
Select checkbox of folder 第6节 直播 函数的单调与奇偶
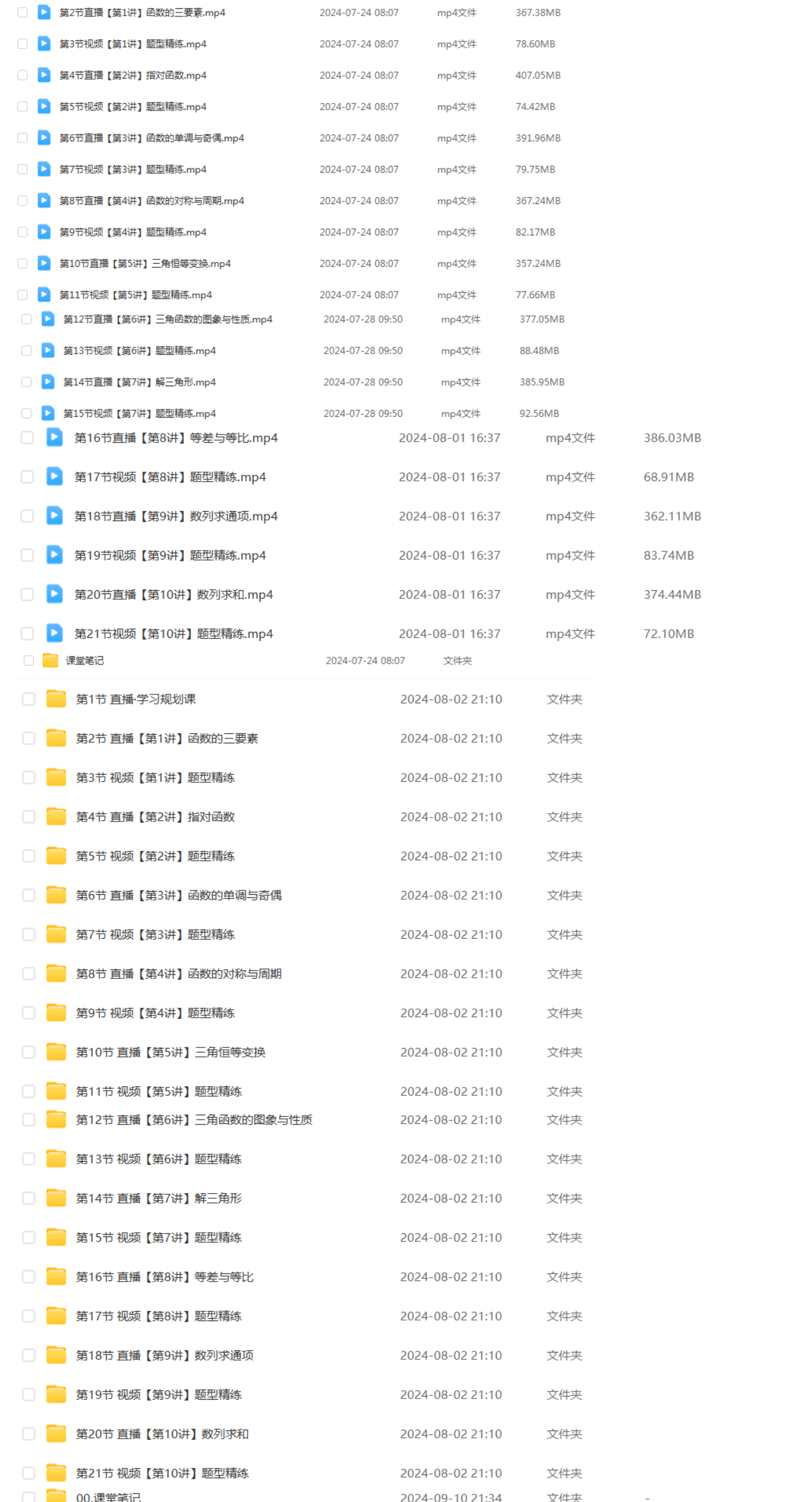[28, 895]
